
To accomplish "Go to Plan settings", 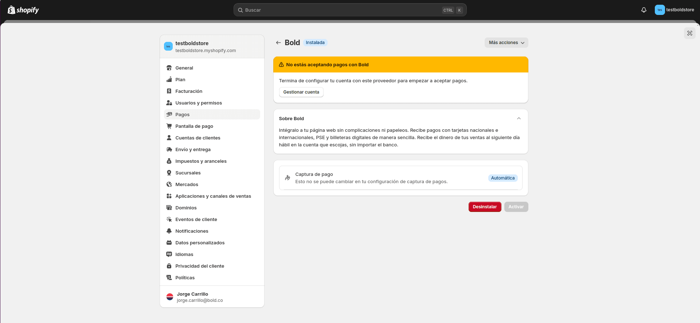I will coord(212,79).
